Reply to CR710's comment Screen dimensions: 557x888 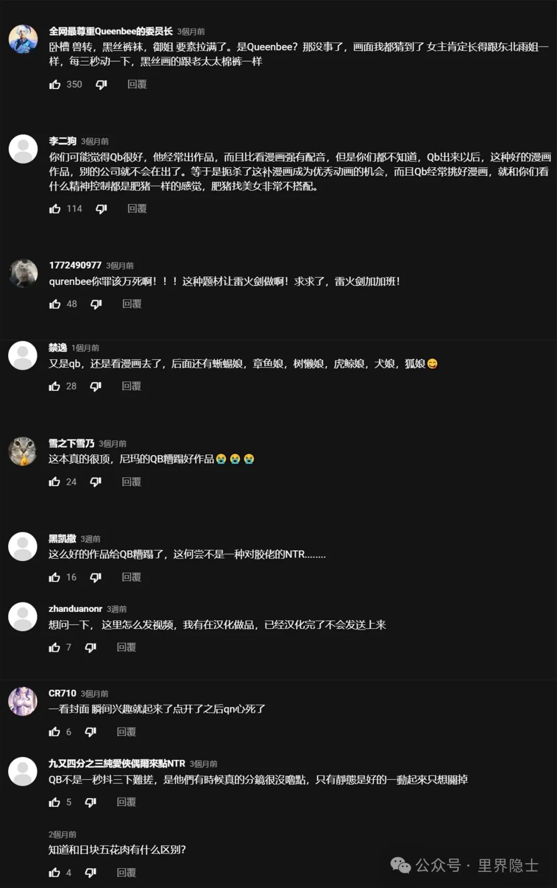click(126, 732)
